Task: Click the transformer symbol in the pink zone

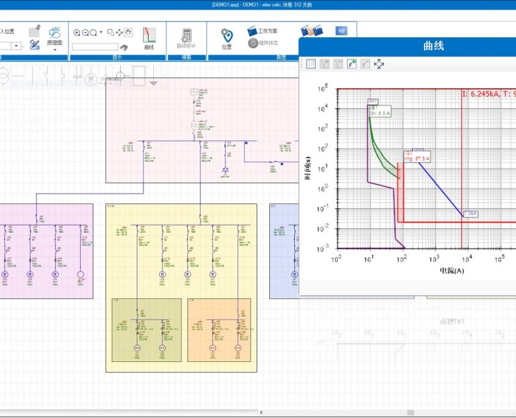Action: (194, 125)
